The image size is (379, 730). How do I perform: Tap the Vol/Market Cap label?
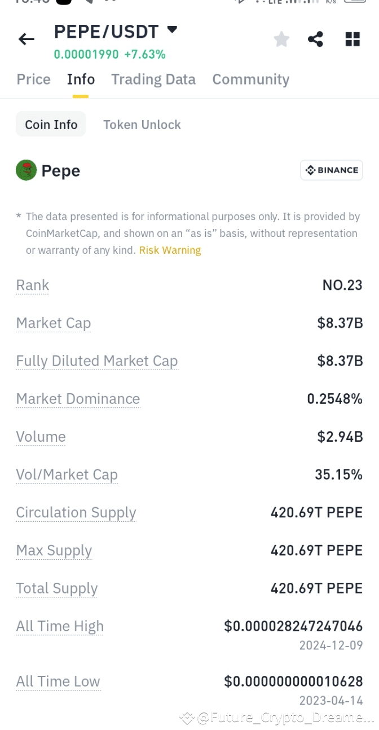coord(67,475)
